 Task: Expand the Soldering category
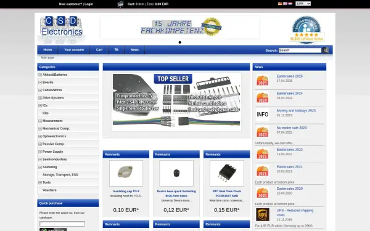click(x=40, y=167)
